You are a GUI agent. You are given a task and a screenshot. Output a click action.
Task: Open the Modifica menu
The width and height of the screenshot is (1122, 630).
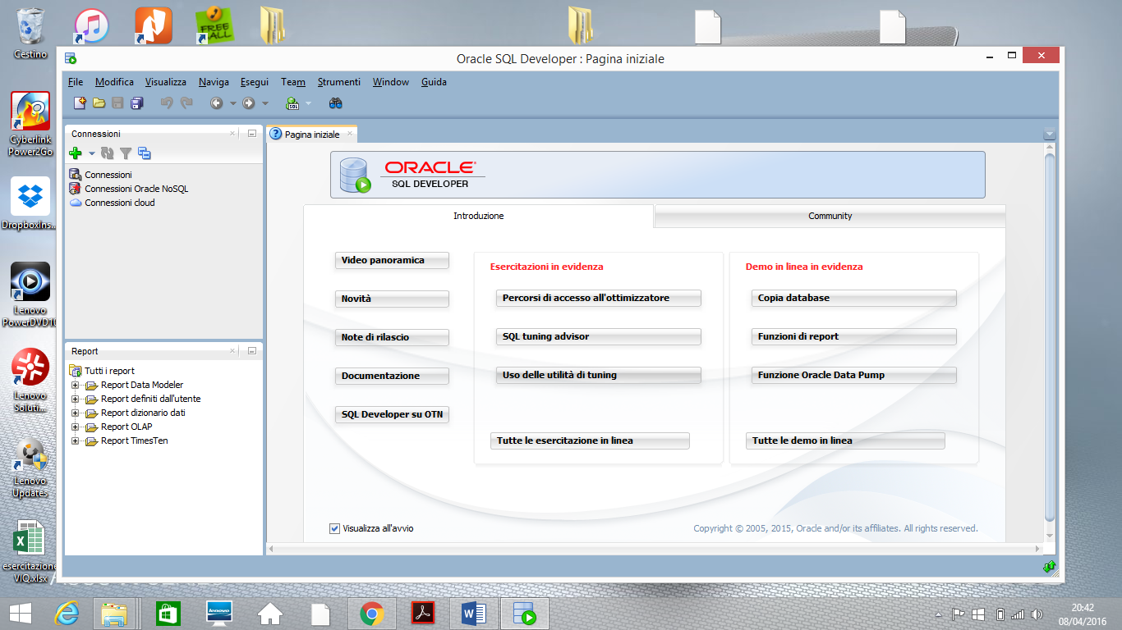pyautogui.click(x=114, y=82)
